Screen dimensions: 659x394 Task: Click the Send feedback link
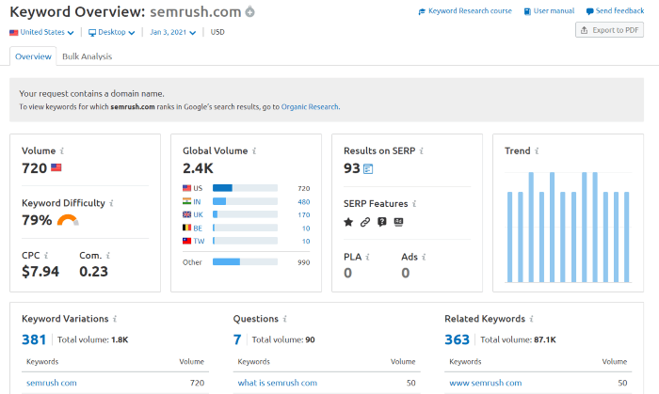coord(615,11)
